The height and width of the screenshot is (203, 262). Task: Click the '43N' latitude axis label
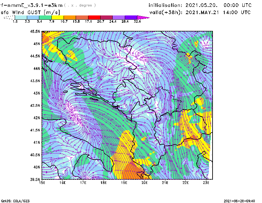37,93
